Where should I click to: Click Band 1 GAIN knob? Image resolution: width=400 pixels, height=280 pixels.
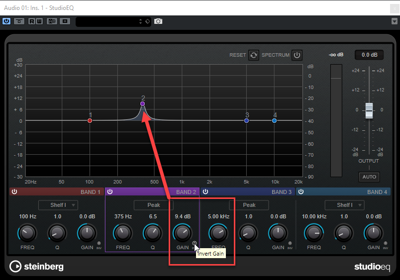87,233
